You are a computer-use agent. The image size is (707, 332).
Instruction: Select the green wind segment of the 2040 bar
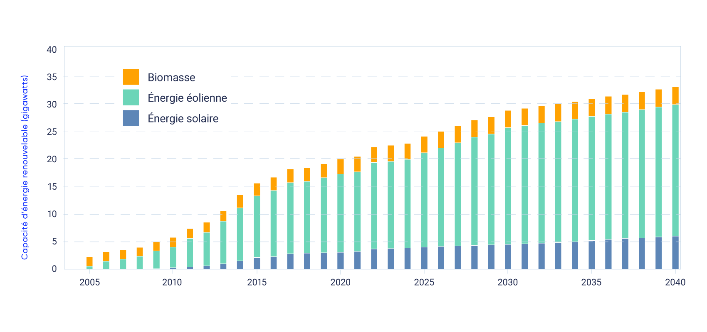[675, 170]
